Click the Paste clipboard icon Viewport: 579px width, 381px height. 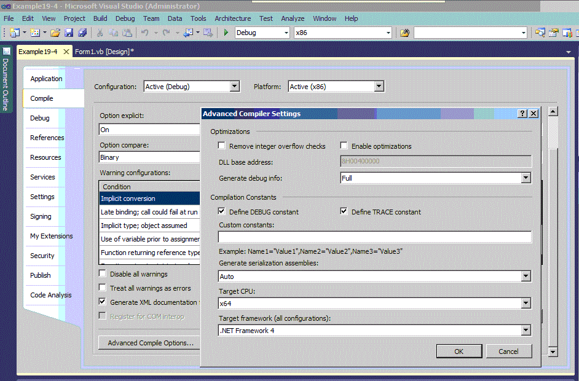coord(127,33)
